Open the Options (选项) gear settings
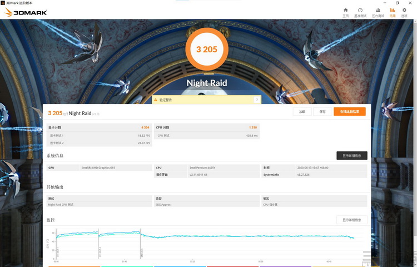This screenshot has width=417, height=267. tap(404, 12)
